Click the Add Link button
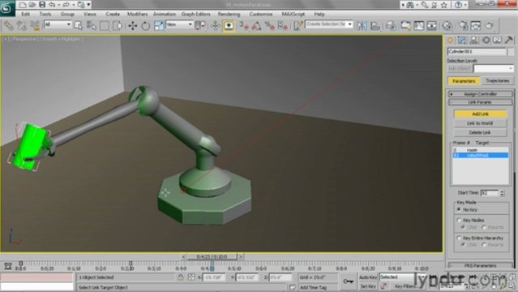The width and height of the screenshot is (518, 292). tap(480, 114)
